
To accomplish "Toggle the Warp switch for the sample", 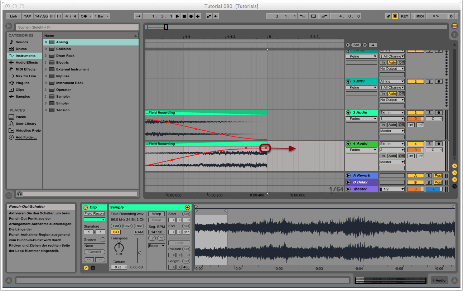I will coord(156,214).
